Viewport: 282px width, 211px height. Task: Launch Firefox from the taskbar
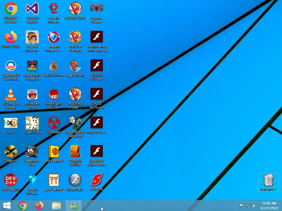pos(39,206)
